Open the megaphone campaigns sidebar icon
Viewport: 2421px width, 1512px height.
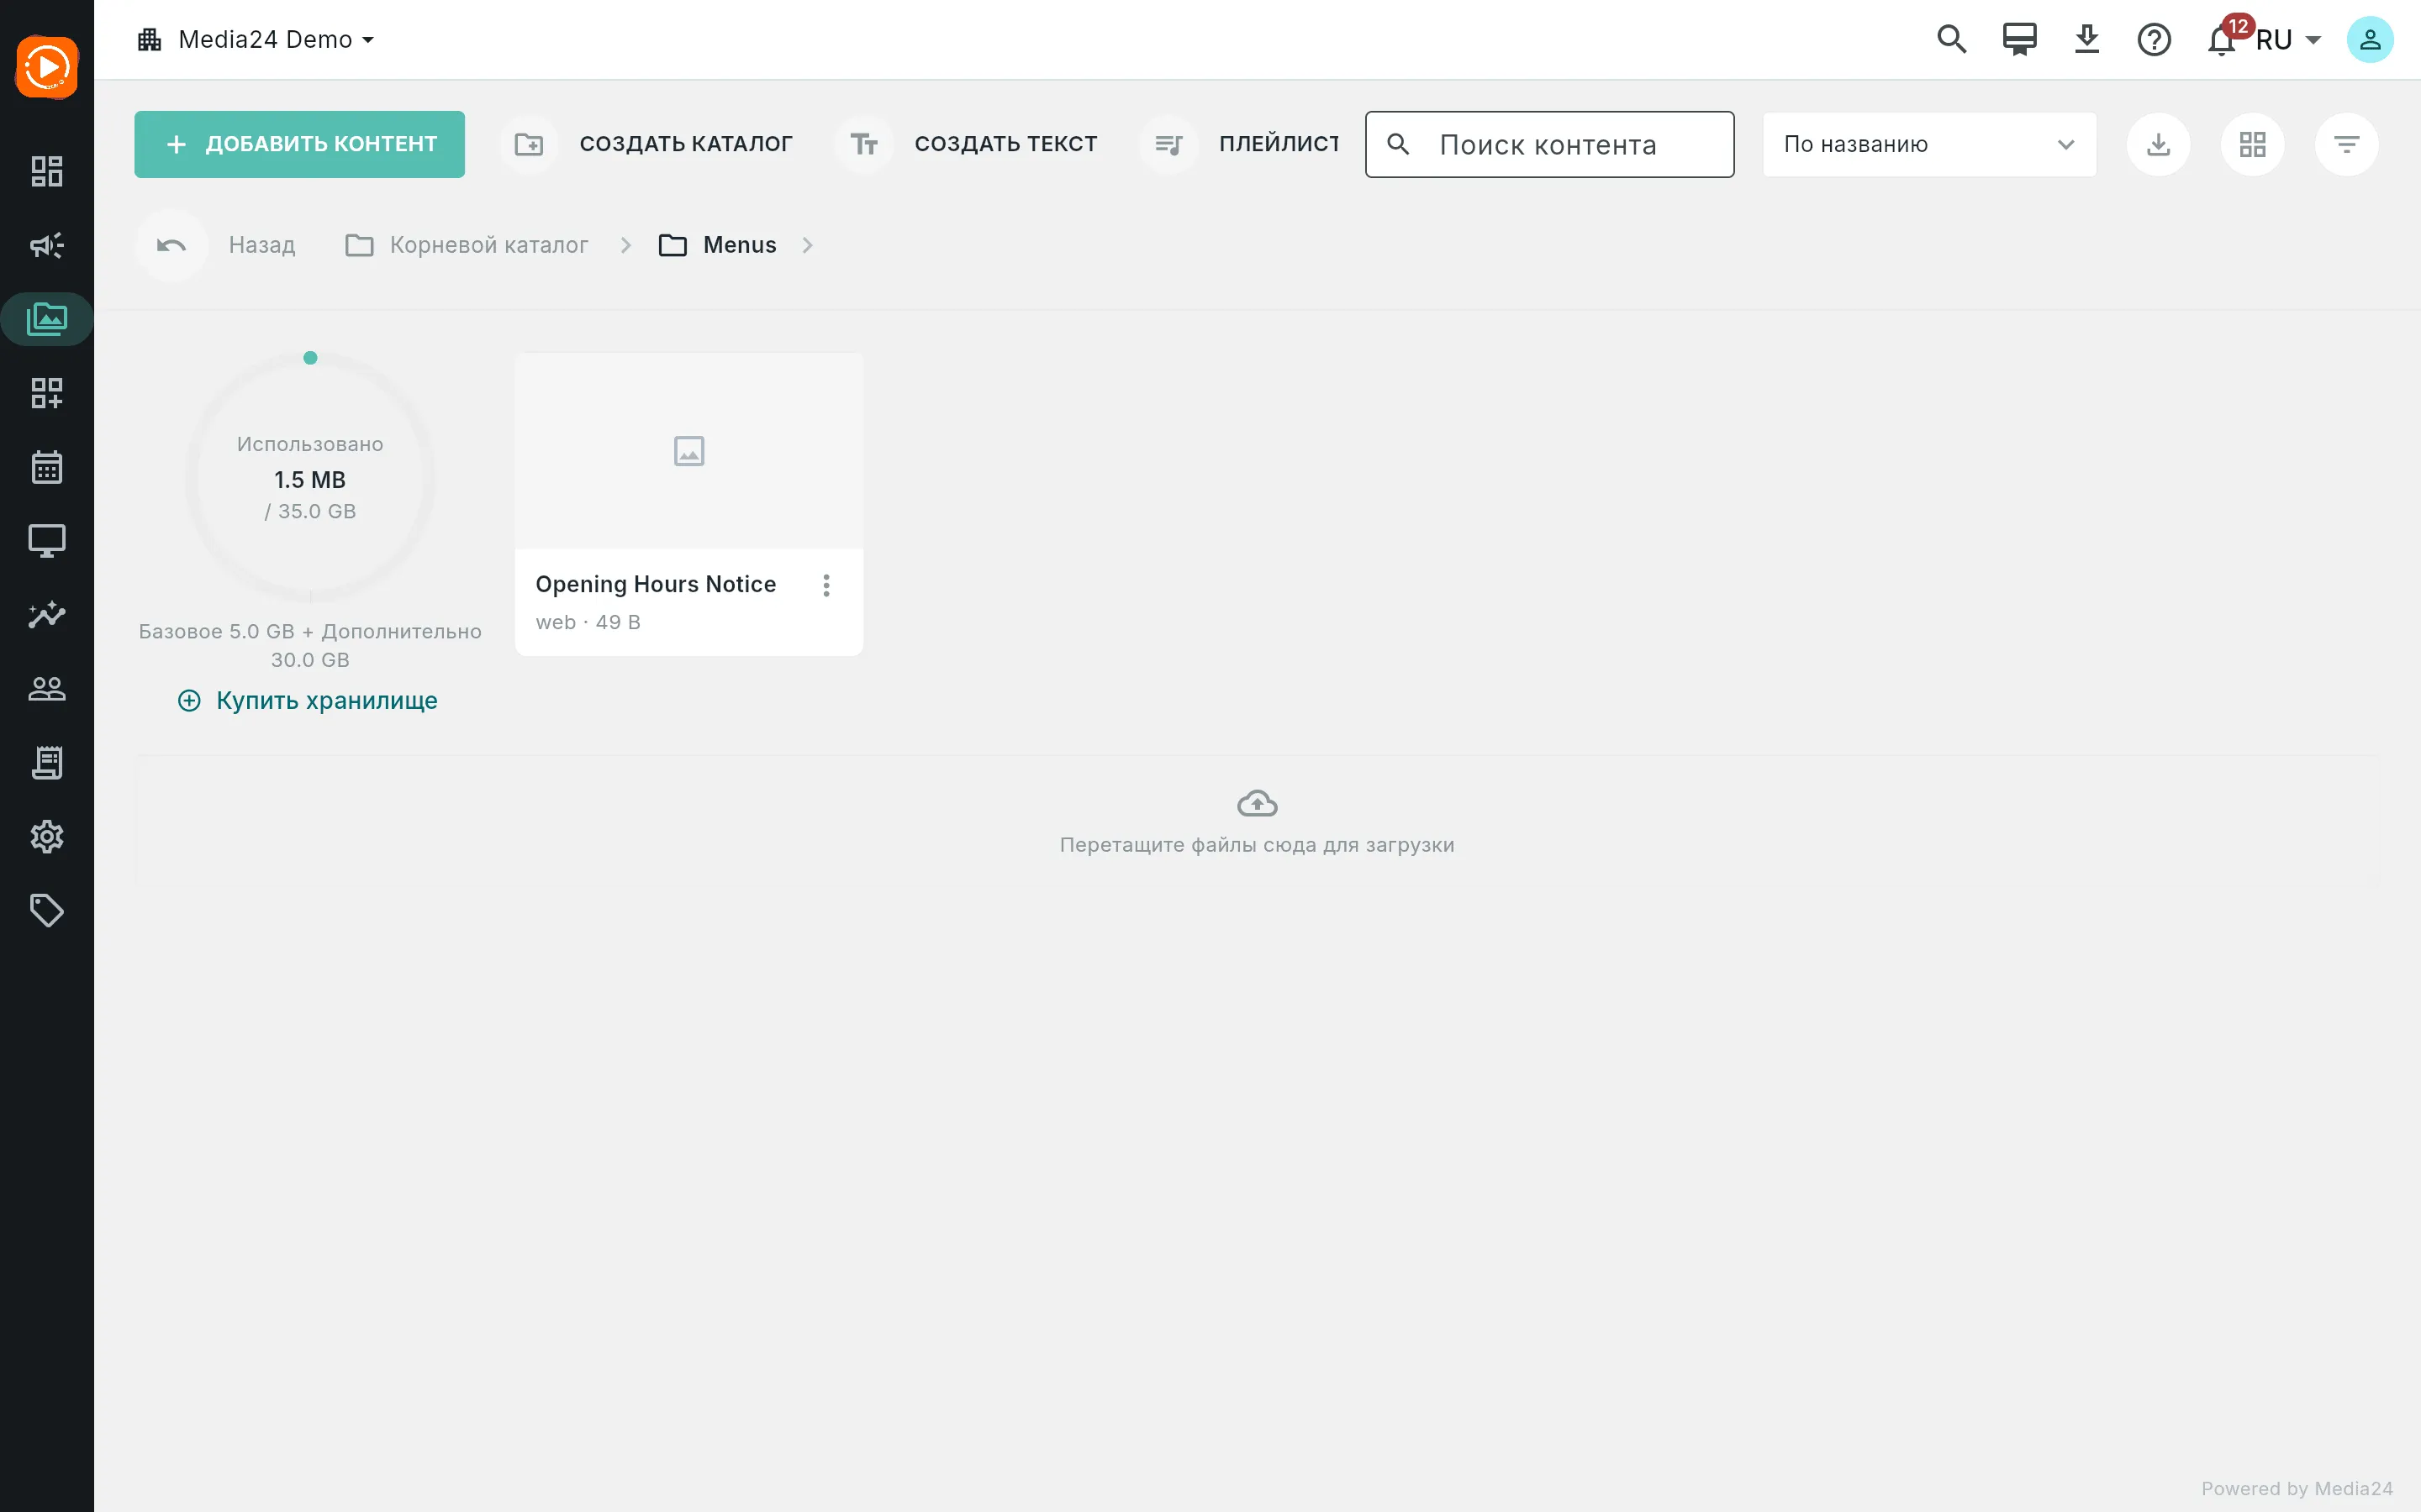pyautogui.click(x=46, y=245)
